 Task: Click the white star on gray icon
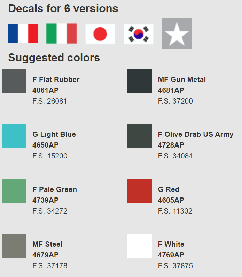177,34
